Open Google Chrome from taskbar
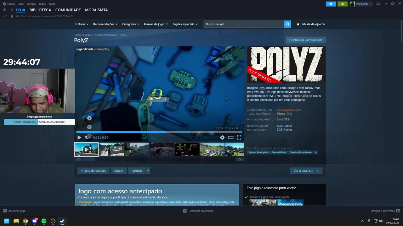The width and height of the screenshot is (403, 226). [25, 221]
